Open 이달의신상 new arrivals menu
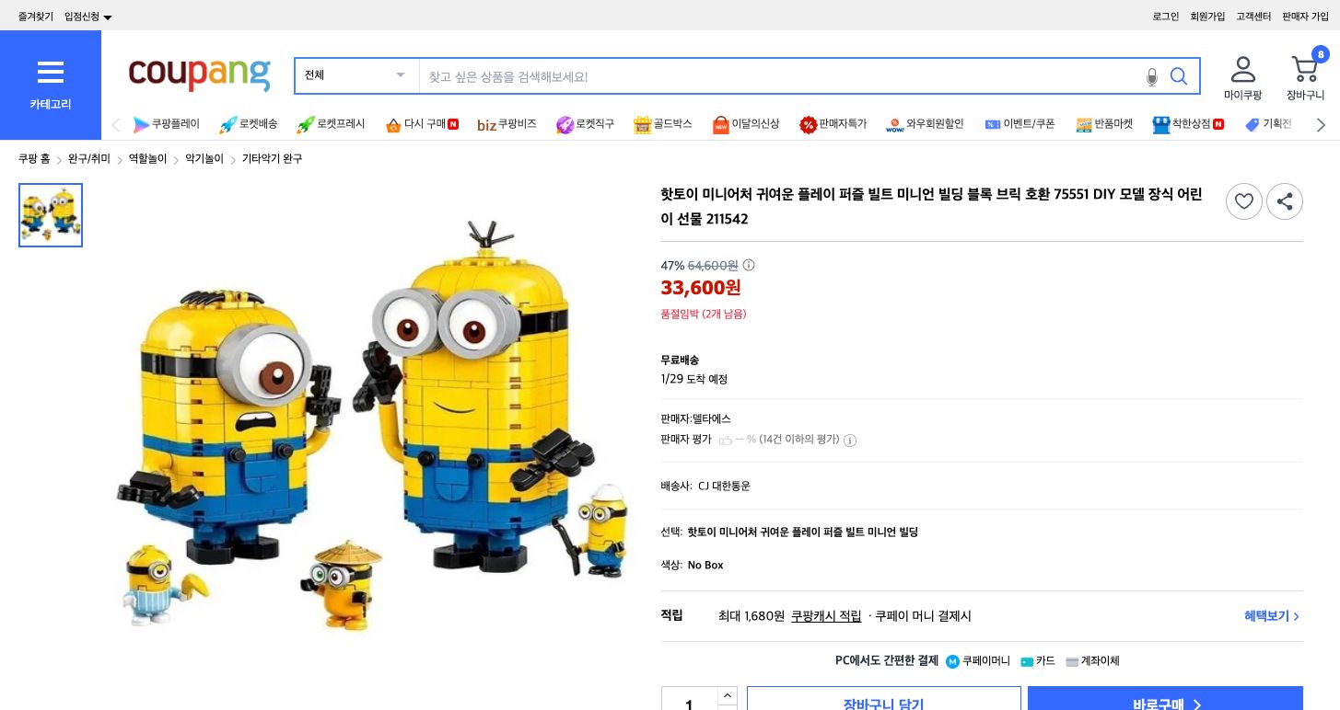Image resolution: width=1340 pixels, height=710 pixels. [x=746, y=124]
